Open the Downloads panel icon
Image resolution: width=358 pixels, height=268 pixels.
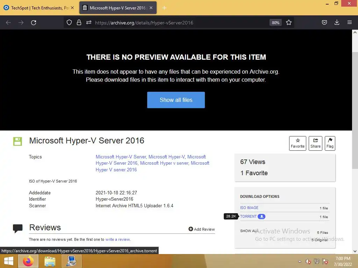337,22
